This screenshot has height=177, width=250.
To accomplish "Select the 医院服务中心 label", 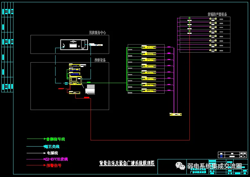I will [x=98, y=33].
